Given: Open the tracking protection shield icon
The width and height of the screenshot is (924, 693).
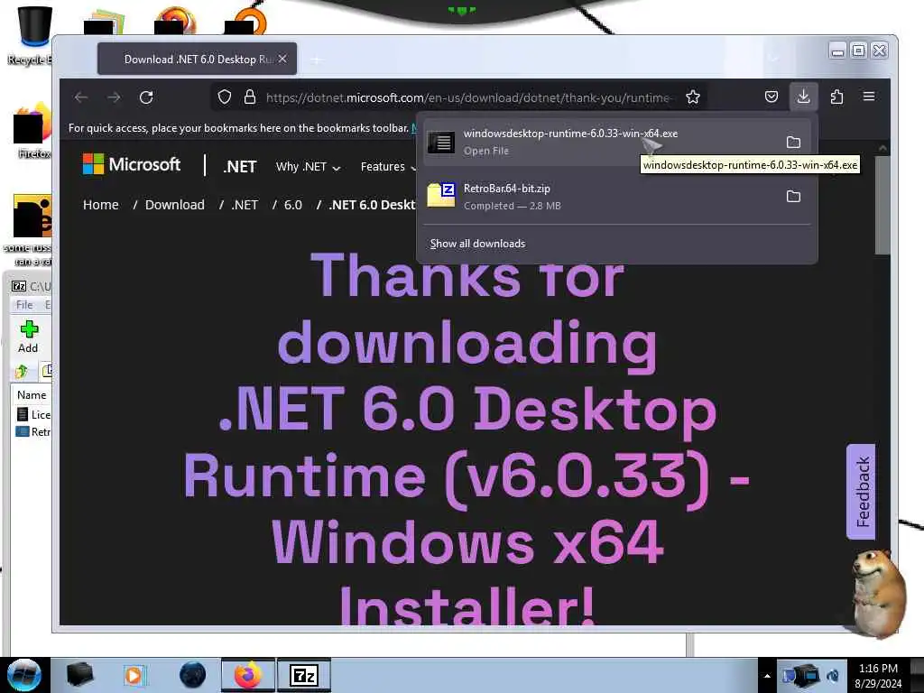Looking at the screenshot, I should (x=225, y=97).
